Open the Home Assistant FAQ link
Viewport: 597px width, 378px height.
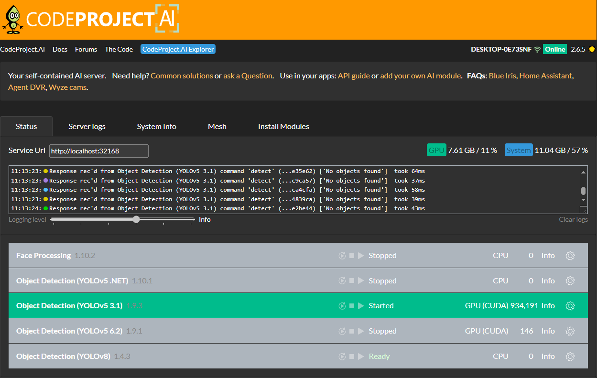click(545, 76)
